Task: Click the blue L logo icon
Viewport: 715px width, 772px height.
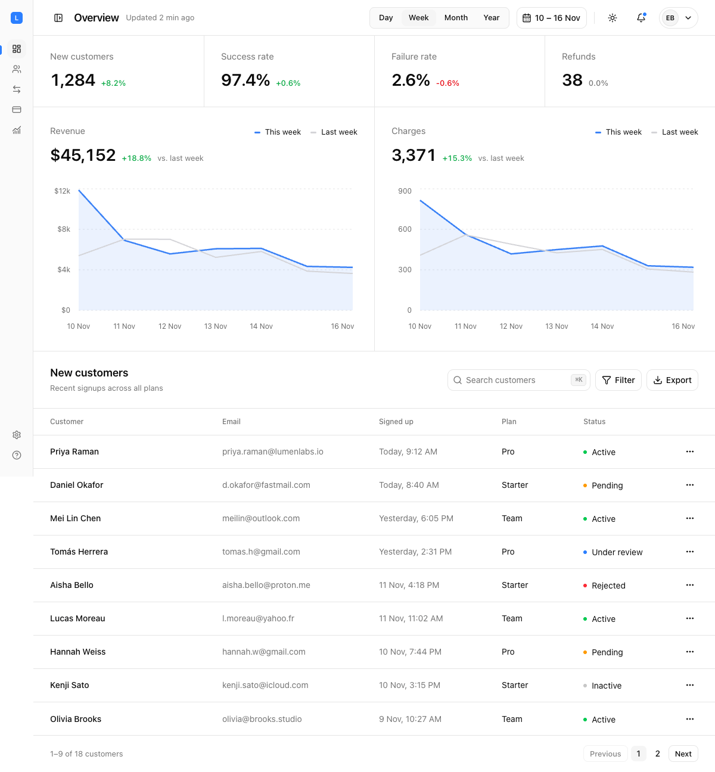Action: (x=17, y=18)
